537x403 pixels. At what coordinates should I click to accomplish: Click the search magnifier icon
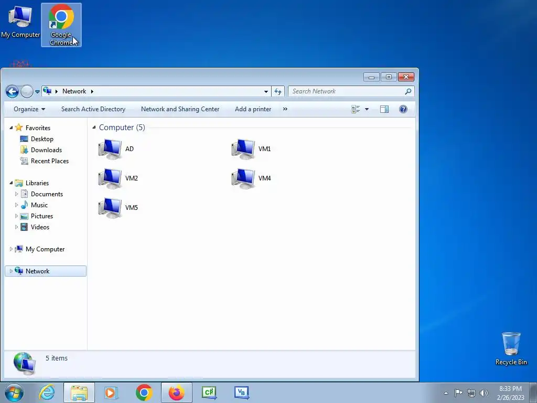tap(408, 91)
